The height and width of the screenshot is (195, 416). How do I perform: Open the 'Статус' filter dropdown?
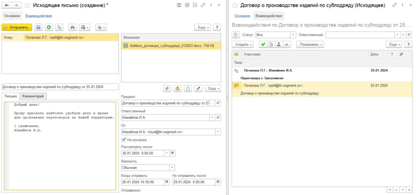click(292, 35)
